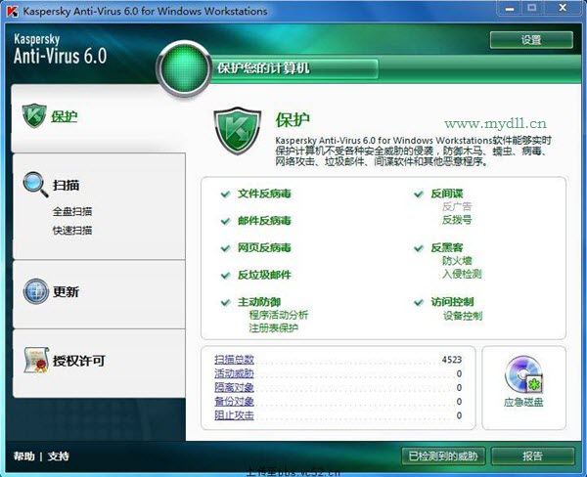Click the 反广告 sub-item
The height and width of the screenshot is (477, 587).
click(457, 206)
